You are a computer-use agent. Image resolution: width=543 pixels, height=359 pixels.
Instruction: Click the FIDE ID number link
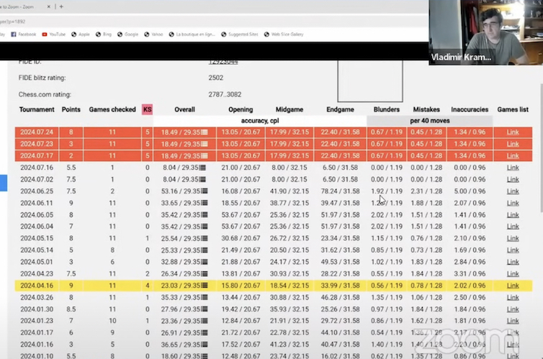click(223, 62)
